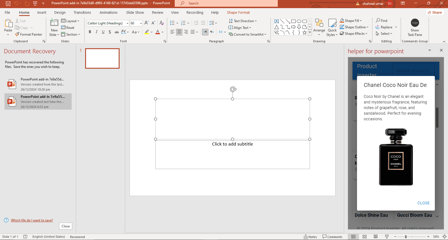Viewport: 448px width, 240px height.
Task: Click Reset slide button
Action: coord(68,28)
